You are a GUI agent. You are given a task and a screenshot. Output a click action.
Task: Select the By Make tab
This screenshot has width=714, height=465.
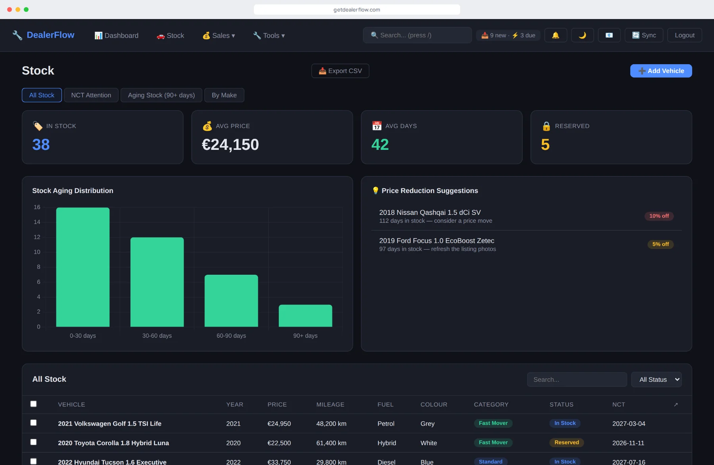coord(224,95)
